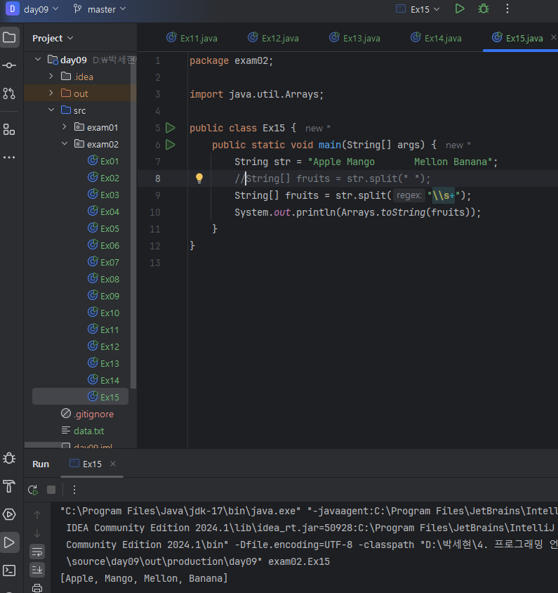Open the Commit tool window
The width and height of the screenshot is (558, 593).
[x=9, y=65]
